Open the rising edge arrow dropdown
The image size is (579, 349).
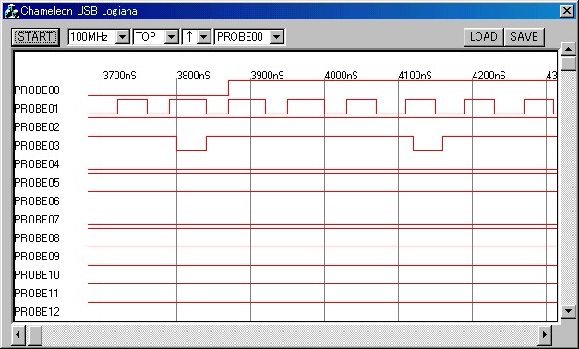204,37
